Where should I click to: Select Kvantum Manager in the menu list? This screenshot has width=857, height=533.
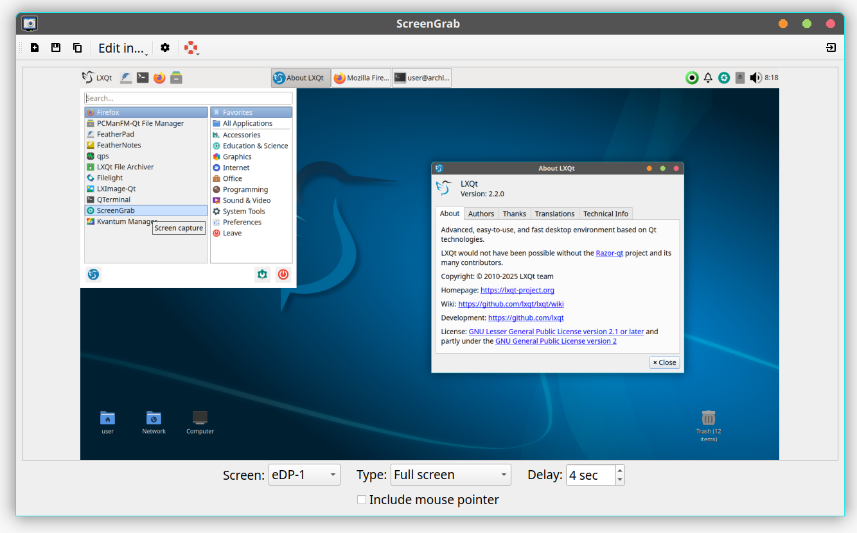pyautogui.click(x=146, y=221)
